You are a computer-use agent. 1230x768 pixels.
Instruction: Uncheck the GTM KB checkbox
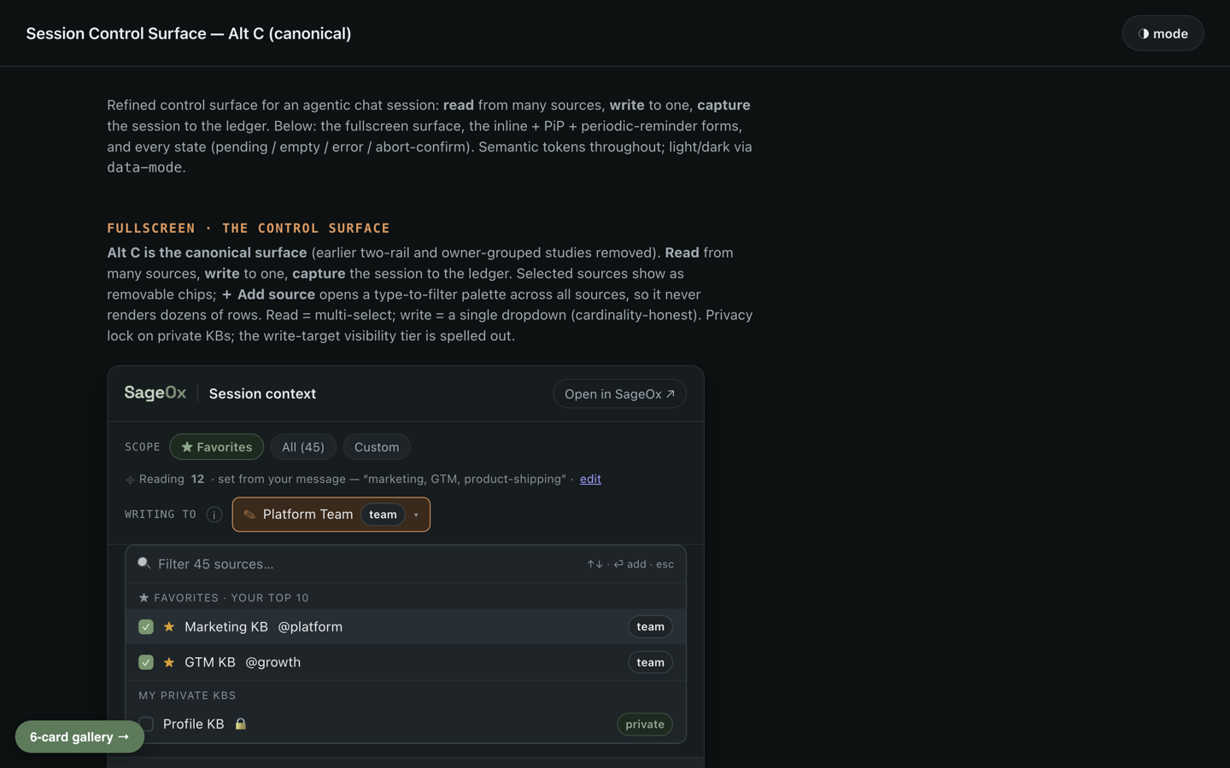tap(146, 662)
